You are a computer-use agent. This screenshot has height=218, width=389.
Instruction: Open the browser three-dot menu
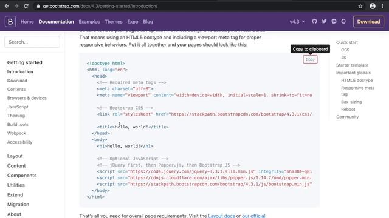[382, 6]
